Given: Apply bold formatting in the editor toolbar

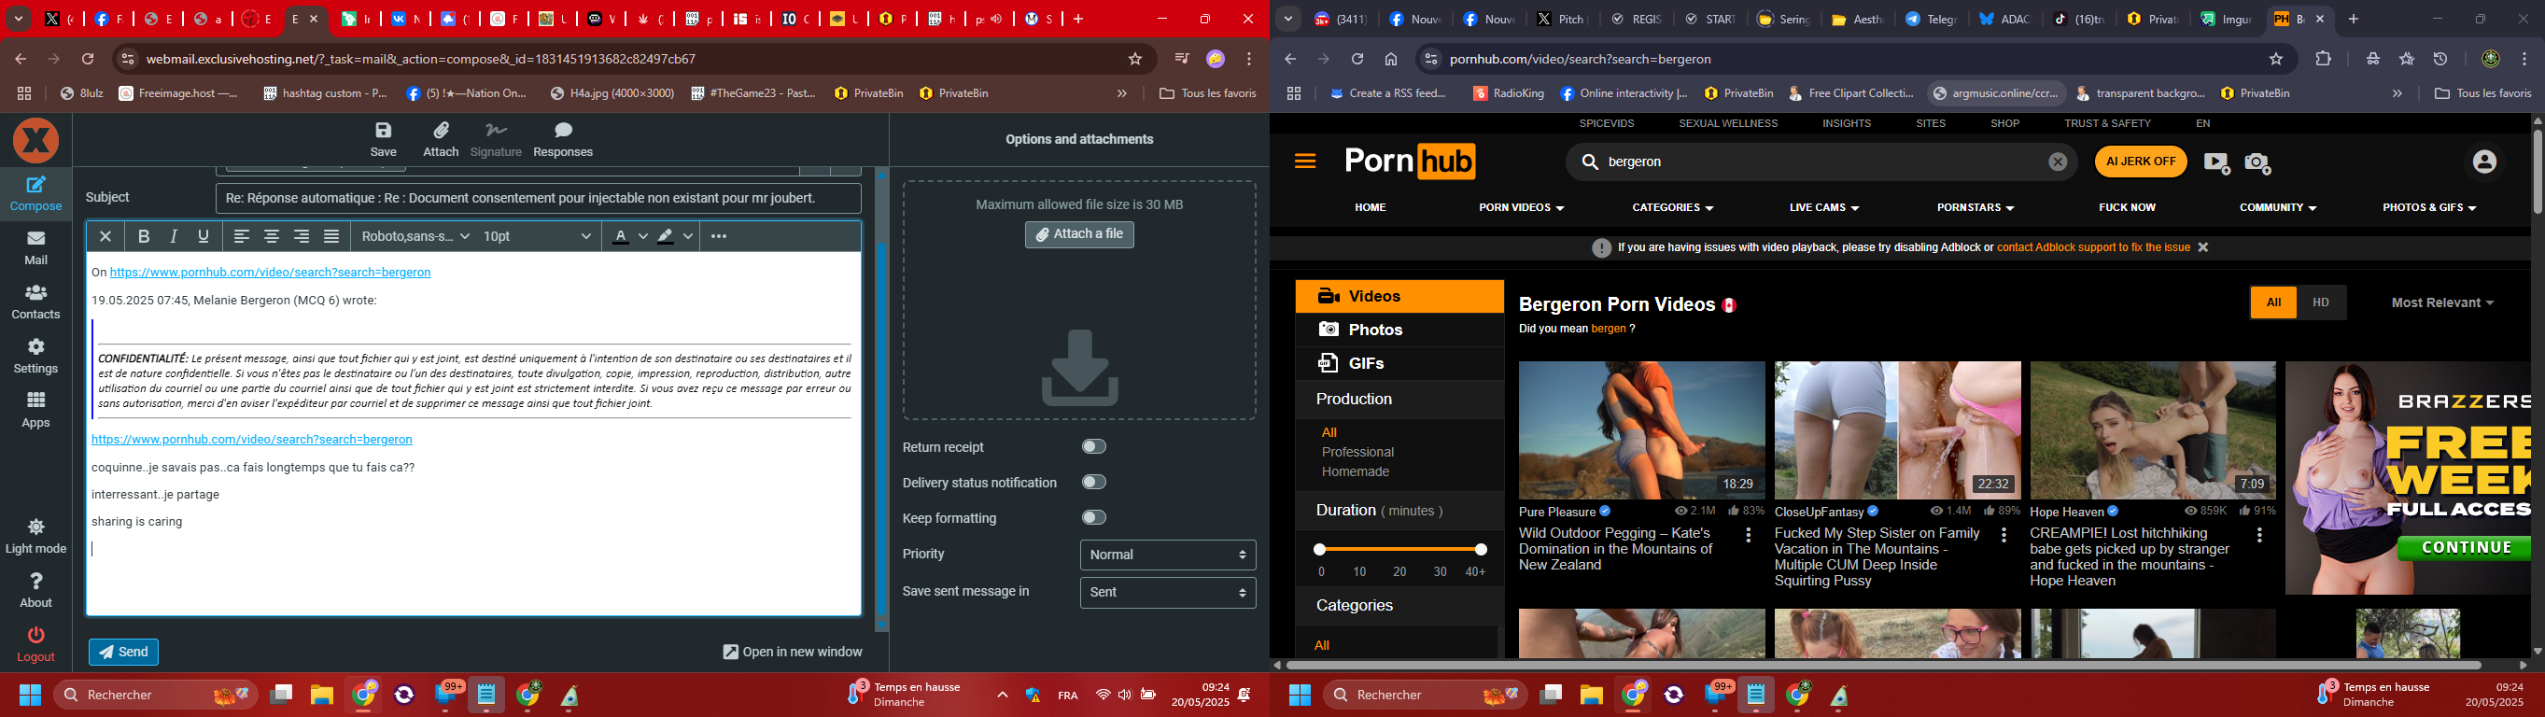Looking at the screenshot, I should click(143, 236).
